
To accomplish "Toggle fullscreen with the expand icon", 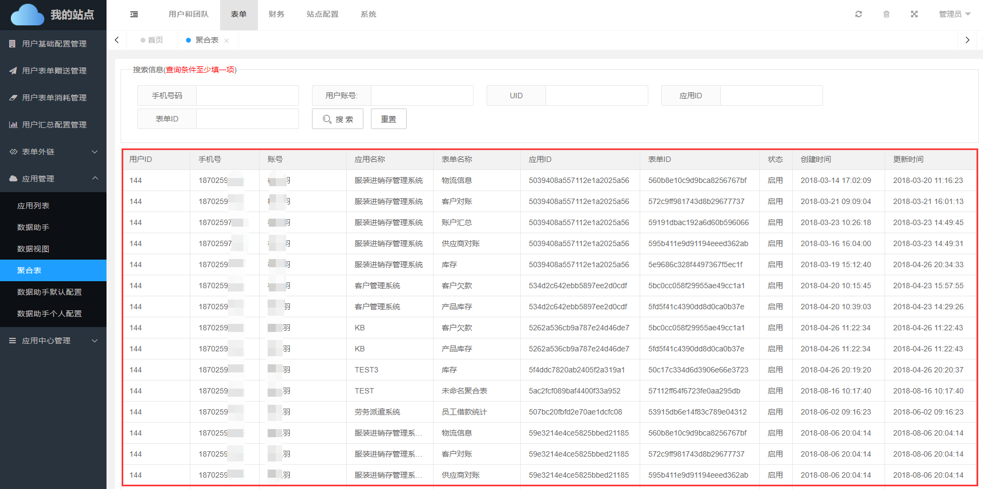I will click(914, 15).
